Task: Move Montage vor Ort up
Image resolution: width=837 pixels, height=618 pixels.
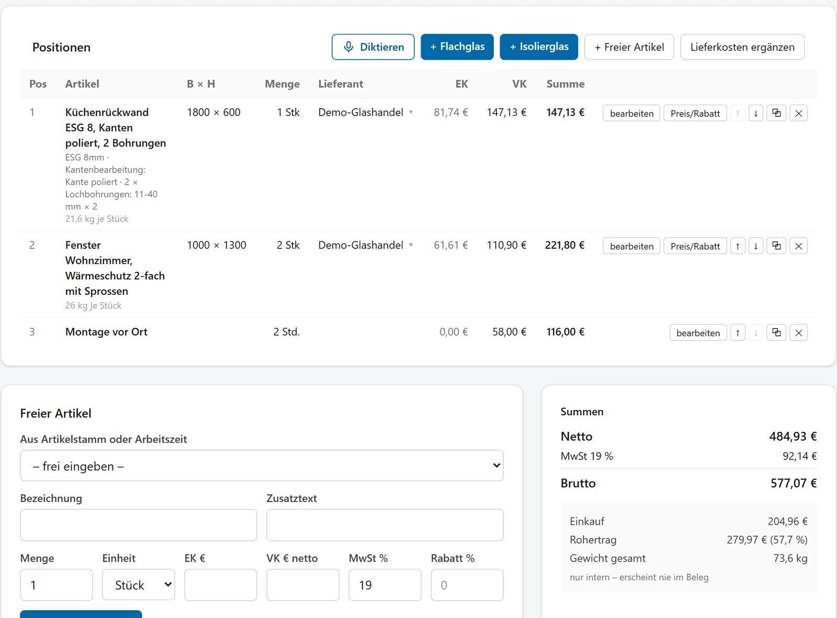Action: (738, 333)
